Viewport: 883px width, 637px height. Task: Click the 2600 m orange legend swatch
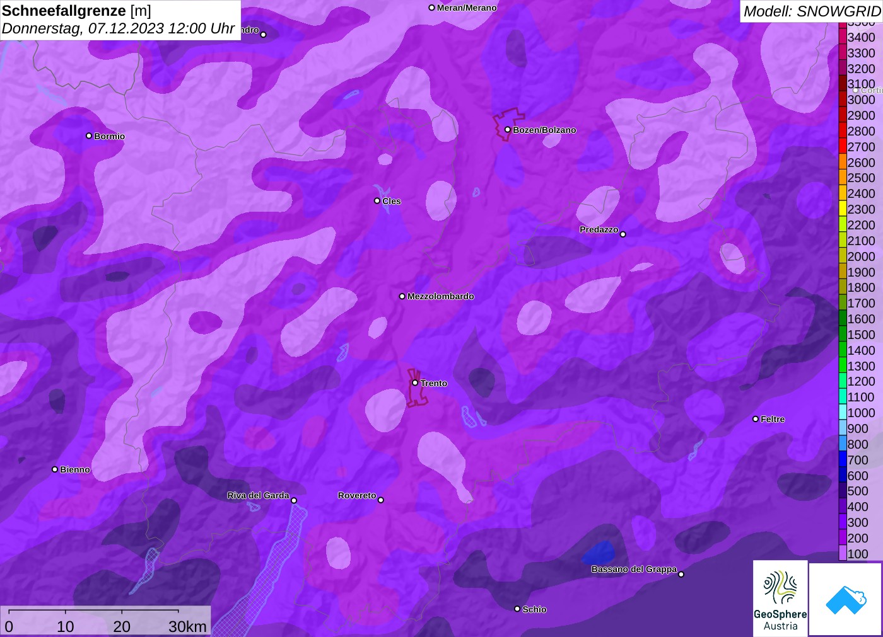click(843, 163)
